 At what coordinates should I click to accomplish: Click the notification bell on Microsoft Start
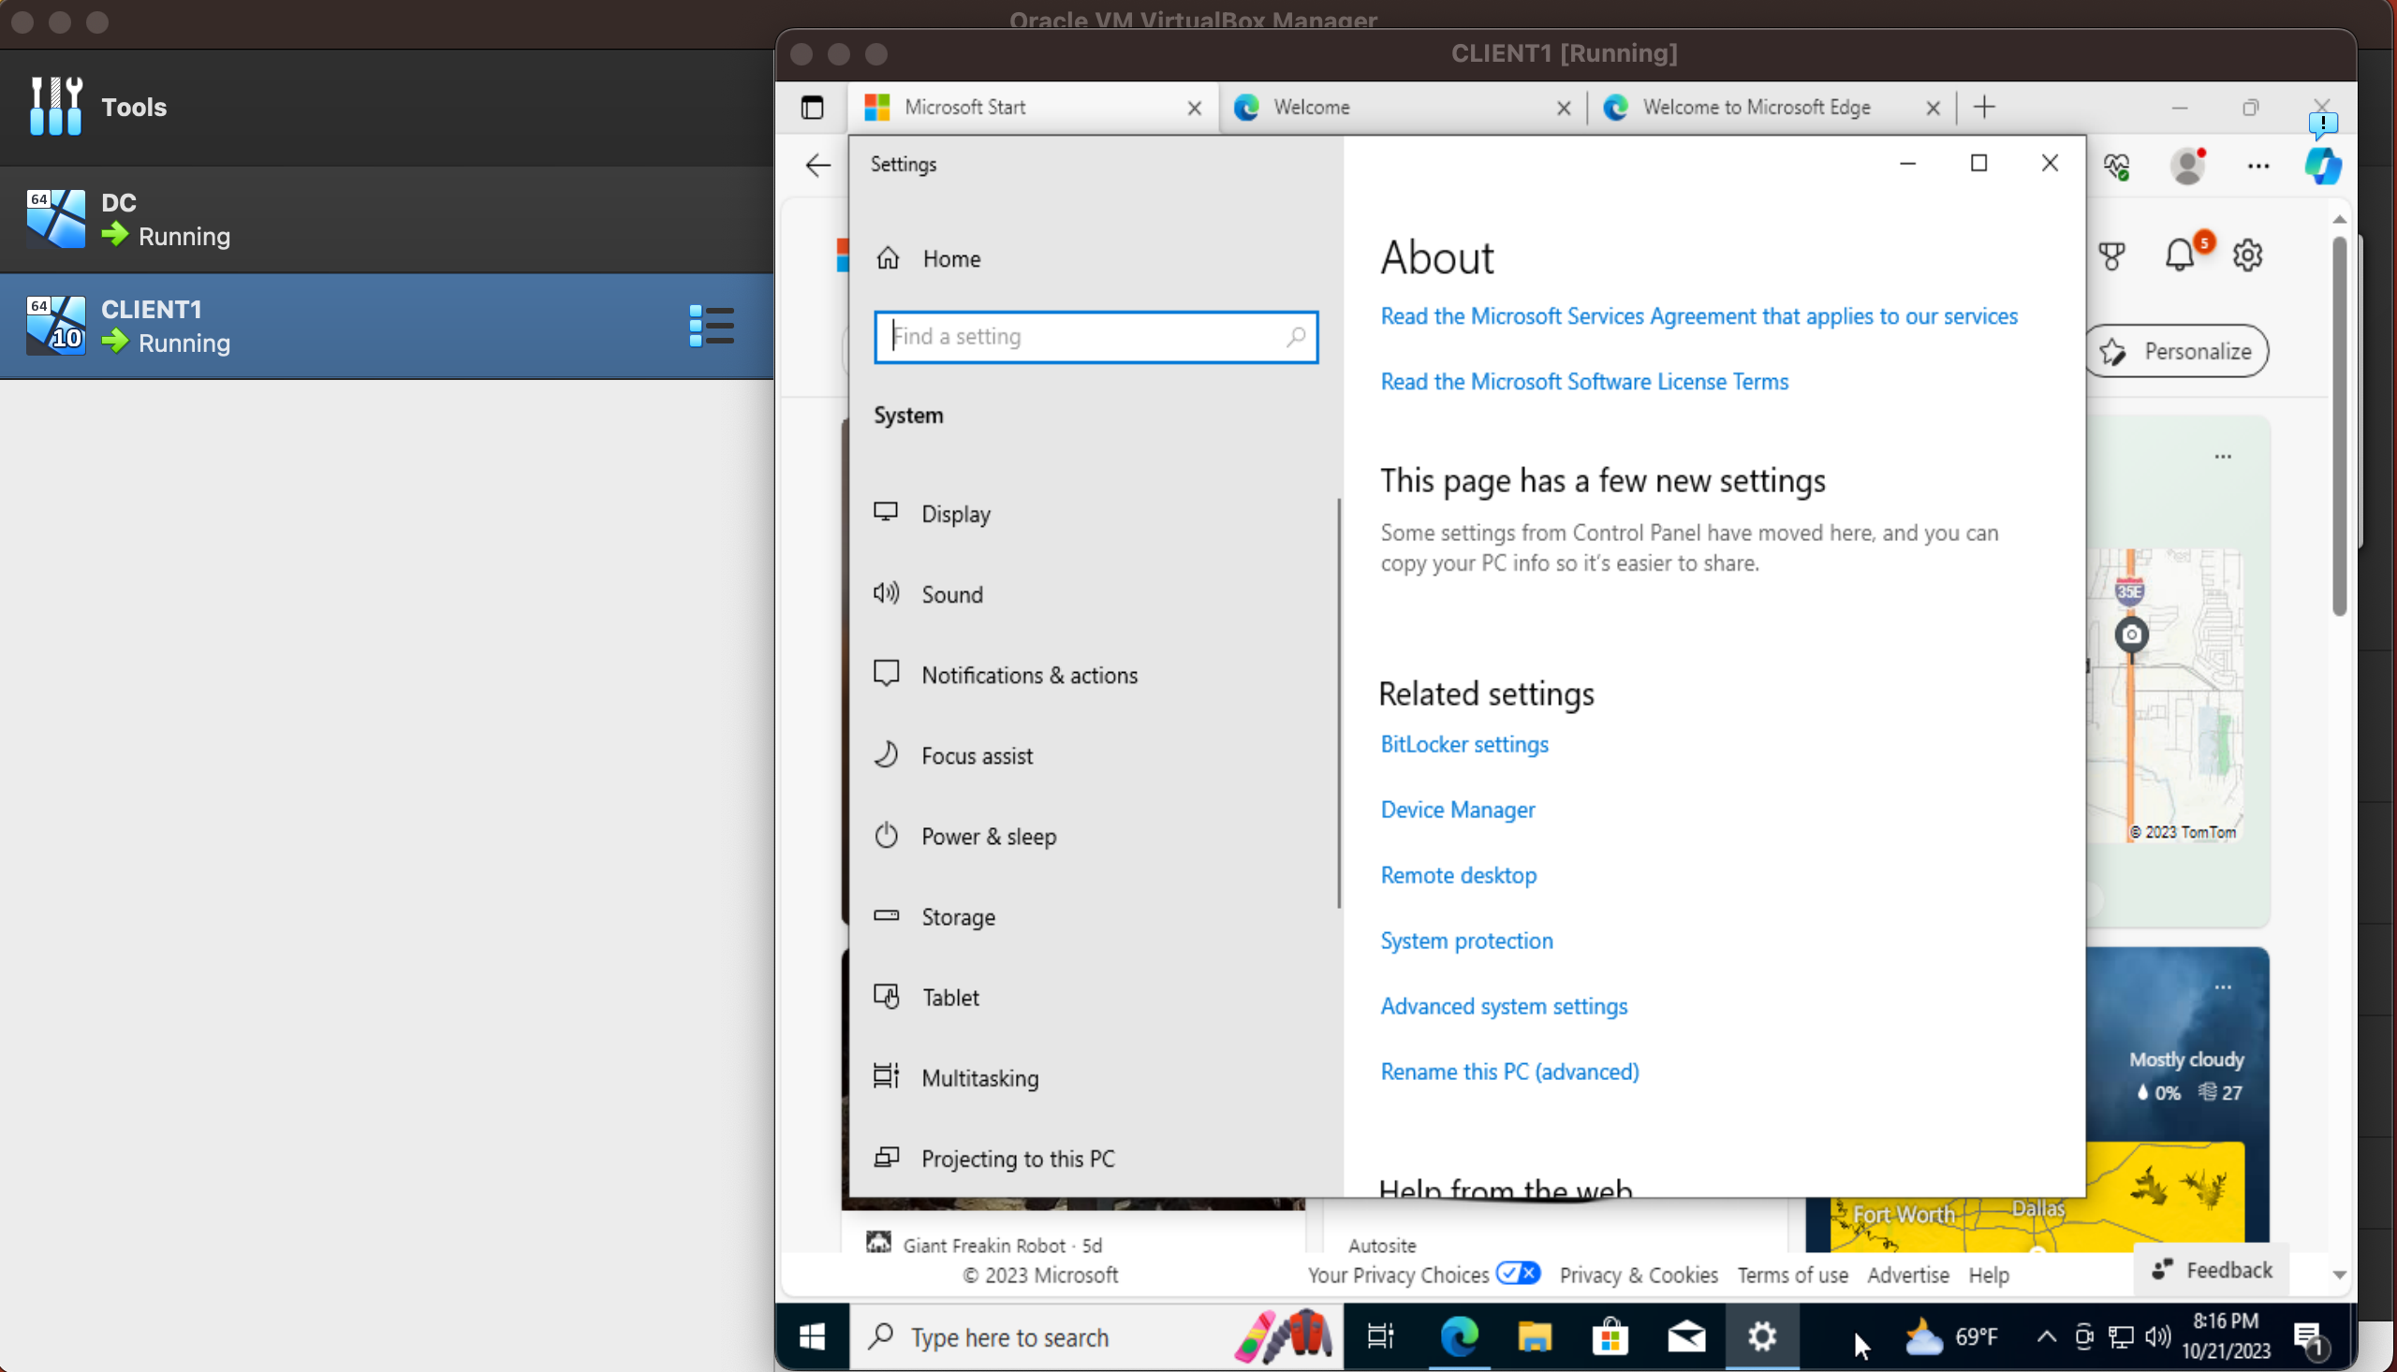pyautogui.click(x=2179, y=255)
